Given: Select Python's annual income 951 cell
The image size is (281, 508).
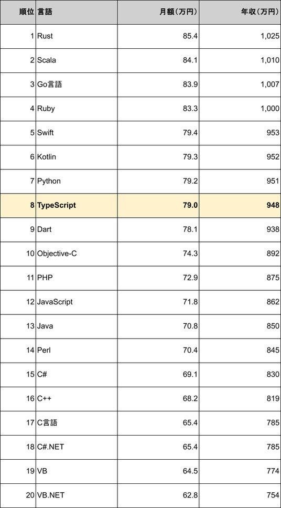Looking at the screenshot, I should coord(240,182).
